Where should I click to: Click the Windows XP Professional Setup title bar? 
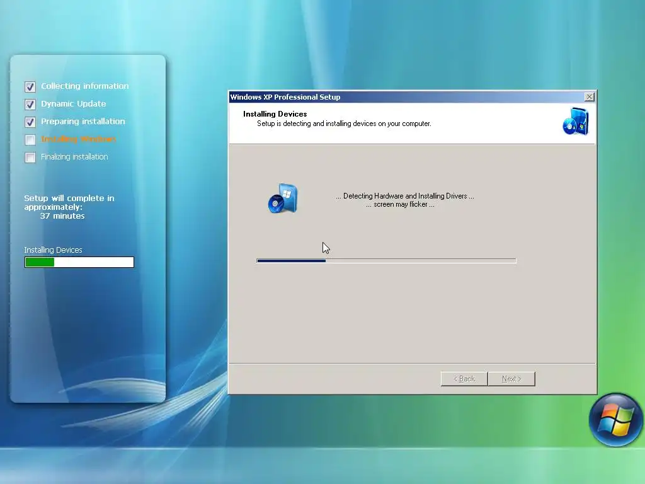click(412, 96)
